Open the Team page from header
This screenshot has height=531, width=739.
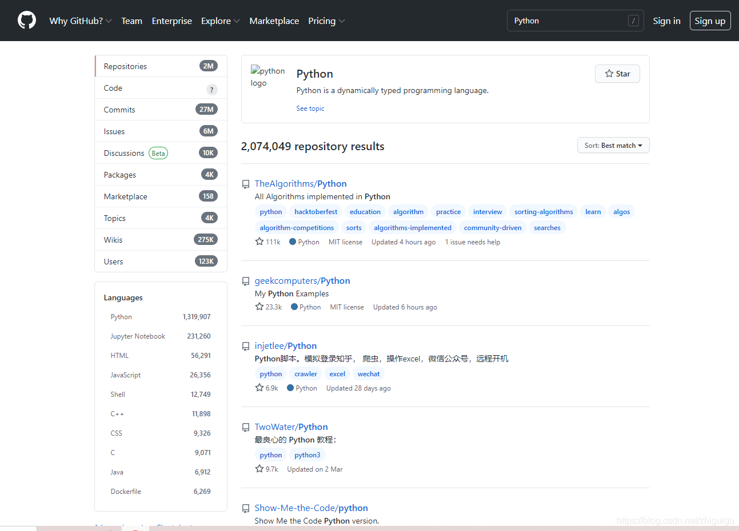[x=131, y=21]
